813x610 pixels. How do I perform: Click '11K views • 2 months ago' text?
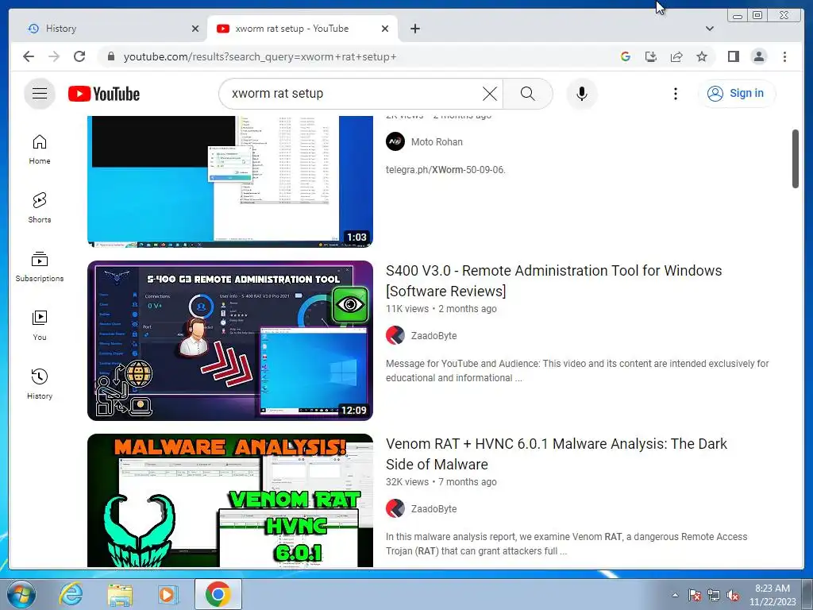point(441,309)
